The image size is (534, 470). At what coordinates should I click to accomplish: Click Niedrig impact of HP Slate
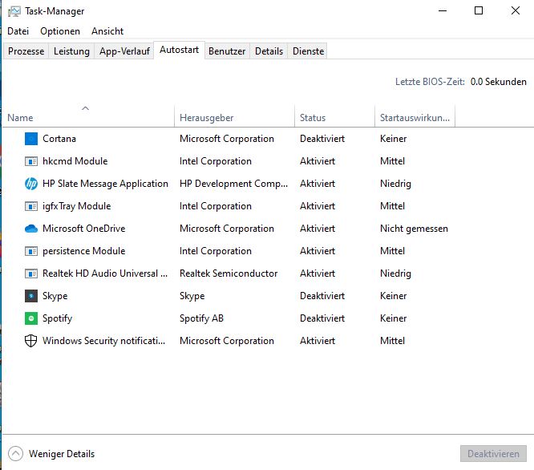pyautogui.click(x=395, y=184)
